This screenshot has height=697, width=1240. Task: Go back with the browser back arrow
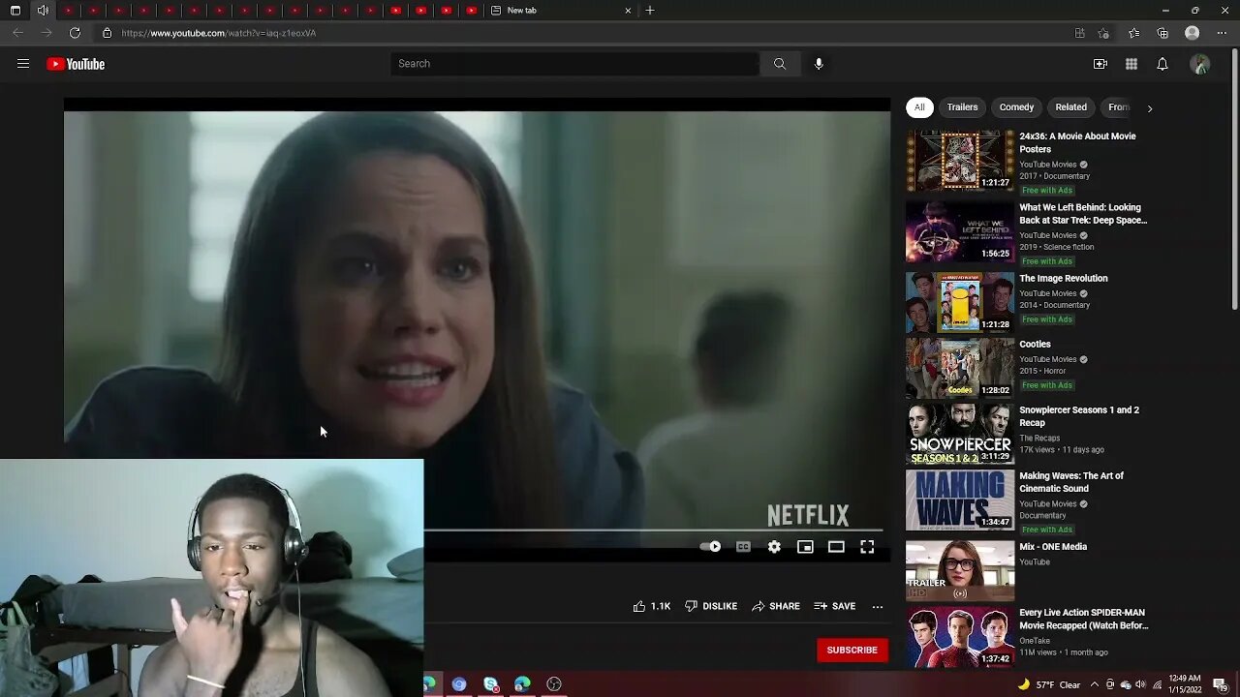[17, 33]
